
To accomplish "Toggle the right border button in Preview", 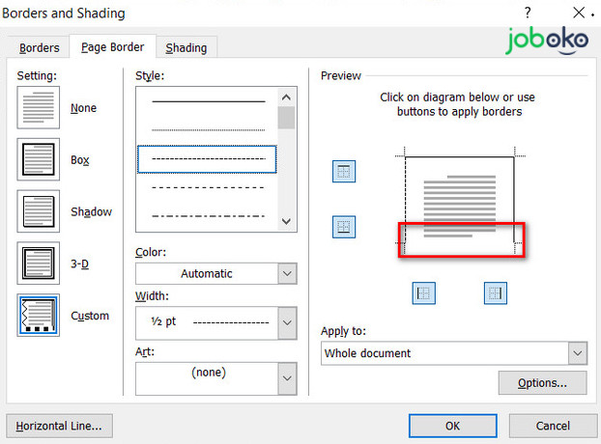I will click(495, 293).
